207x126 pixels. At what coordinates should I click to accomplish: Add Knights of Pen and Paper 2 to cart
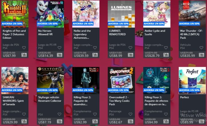(x=24, y=55)
